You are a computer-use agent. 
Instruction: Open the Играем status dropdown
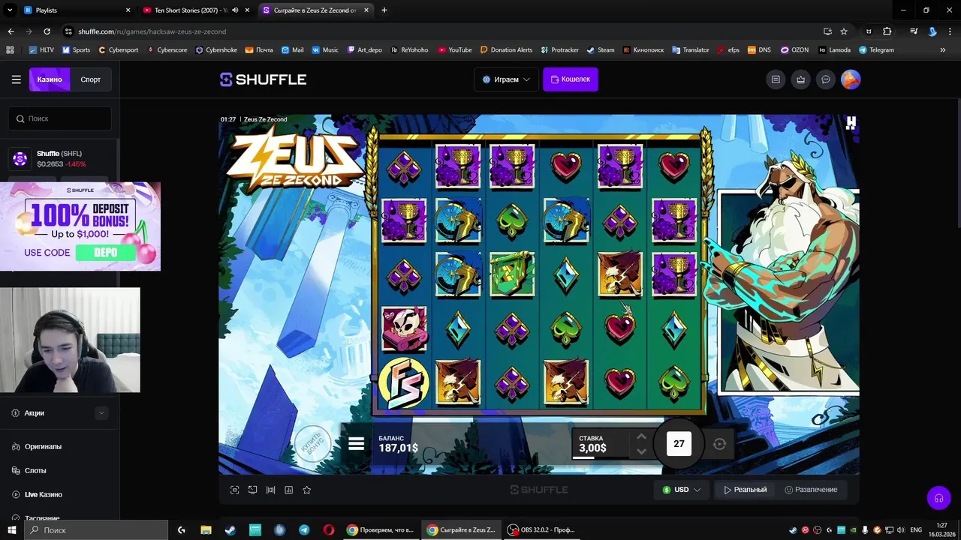506,79
